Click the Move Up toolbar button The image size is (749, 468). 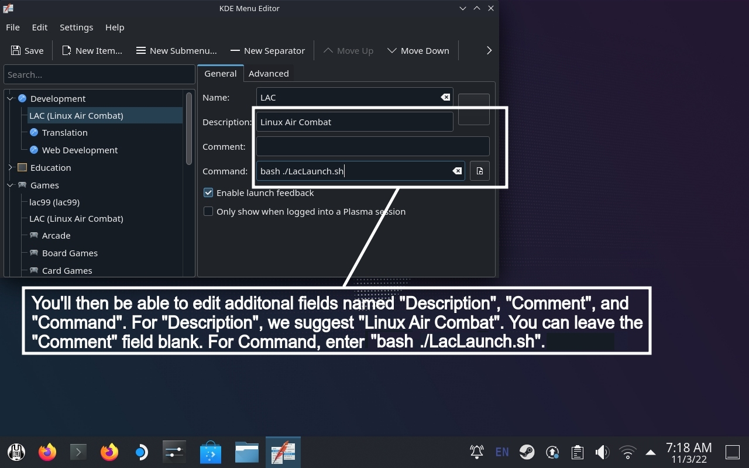point(348,50)
